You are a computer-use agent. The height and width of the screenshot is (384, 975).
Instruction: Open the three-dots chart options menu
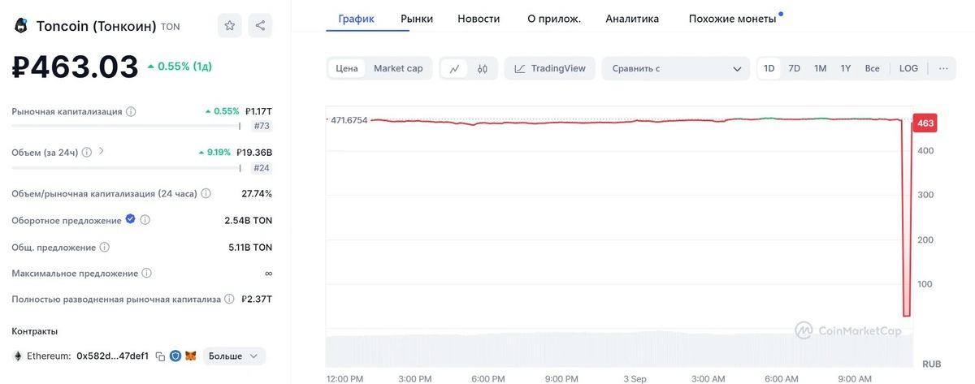(x=943, y=69)
